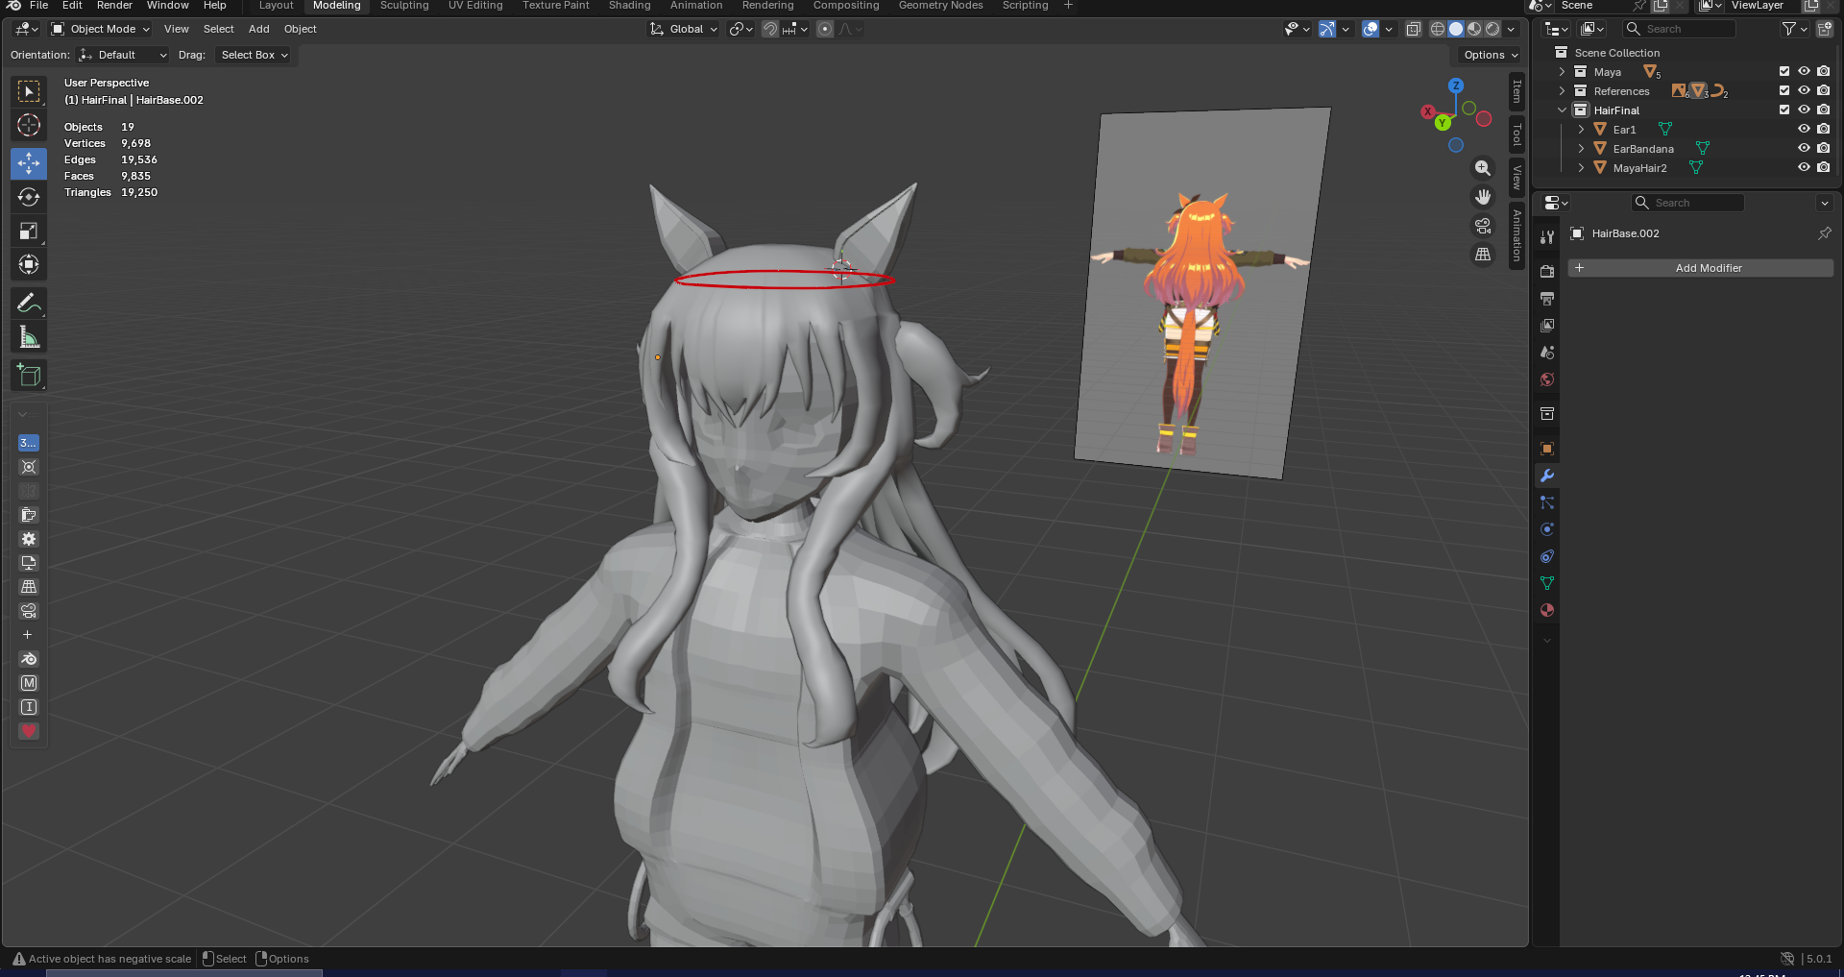The width and height of the screenshot is (1844, 977).
Task: Uncheck the Maya collection checkbox
Action: (1783, 72)
